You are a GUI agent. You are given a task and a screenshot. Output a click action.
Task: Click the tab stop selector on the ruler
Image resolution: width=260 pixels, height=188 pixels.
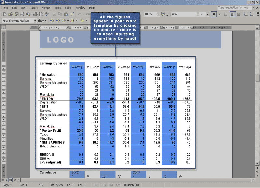click(x=3, y=28)
